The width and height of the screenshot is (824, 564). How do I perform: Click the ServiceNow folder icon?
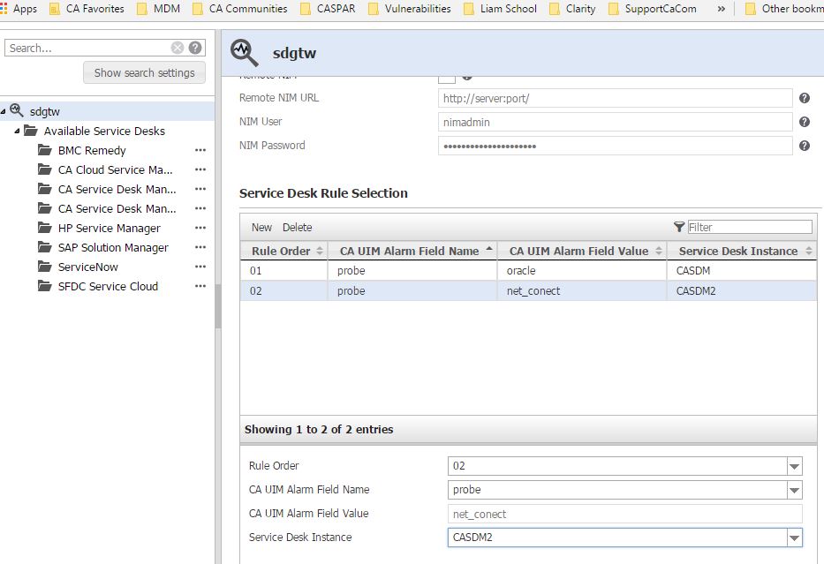[45, 267]
